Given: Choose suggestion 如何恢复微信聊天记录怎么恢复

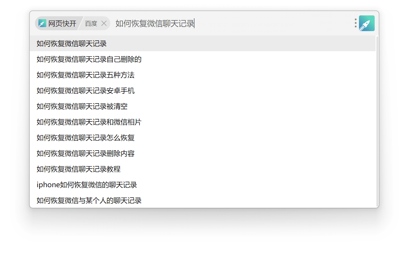Looking at the screenshot, I should 203,138.
